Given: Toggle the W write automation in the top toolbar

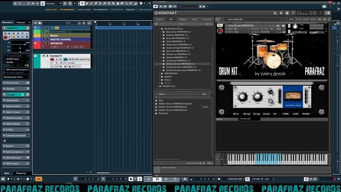Looking at the screenshot, I should (33, 4).
